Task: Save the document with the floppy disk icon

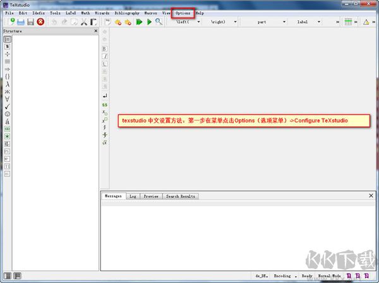Action: 31,22
